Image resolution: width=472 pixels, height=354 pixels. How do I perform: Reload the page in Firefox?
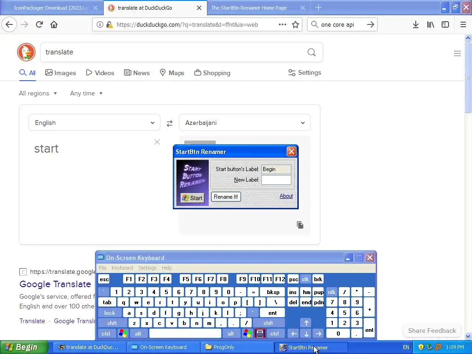(39, 24)
